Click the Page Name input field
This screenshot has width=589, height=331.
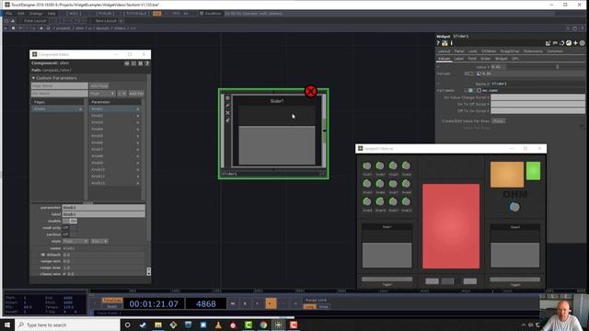[x=59, y=86]
